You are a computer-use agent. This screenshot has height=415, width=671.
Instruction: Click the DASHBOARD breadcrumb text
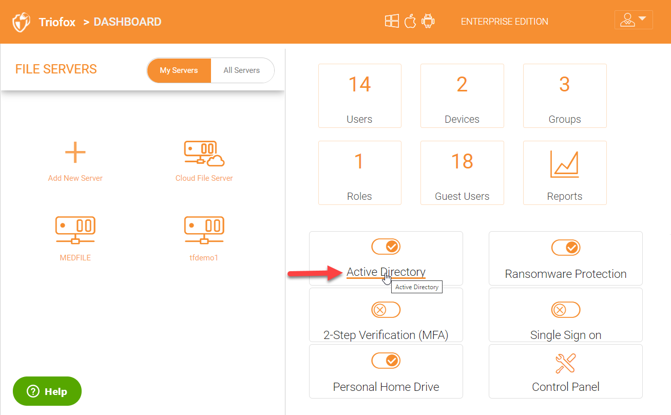[x=127, y=22]
